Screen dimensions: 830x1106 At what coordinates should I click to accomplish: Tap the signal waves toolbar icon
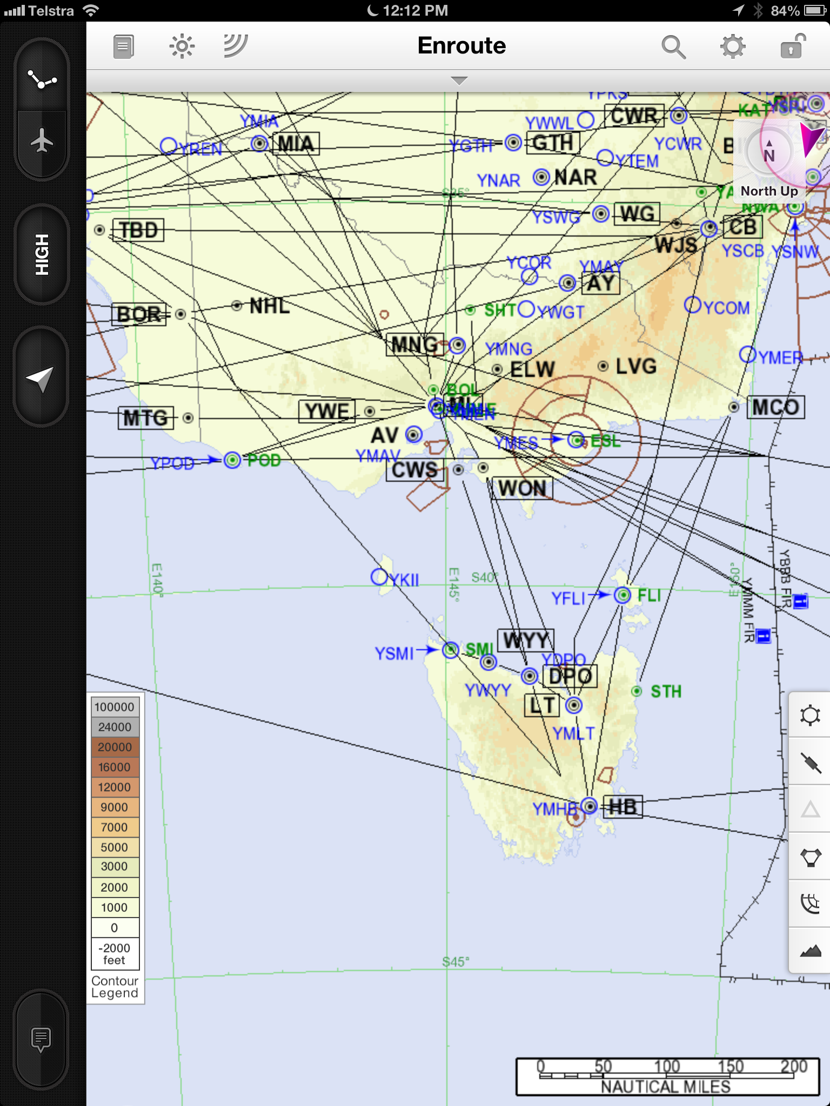pos(236,46)
